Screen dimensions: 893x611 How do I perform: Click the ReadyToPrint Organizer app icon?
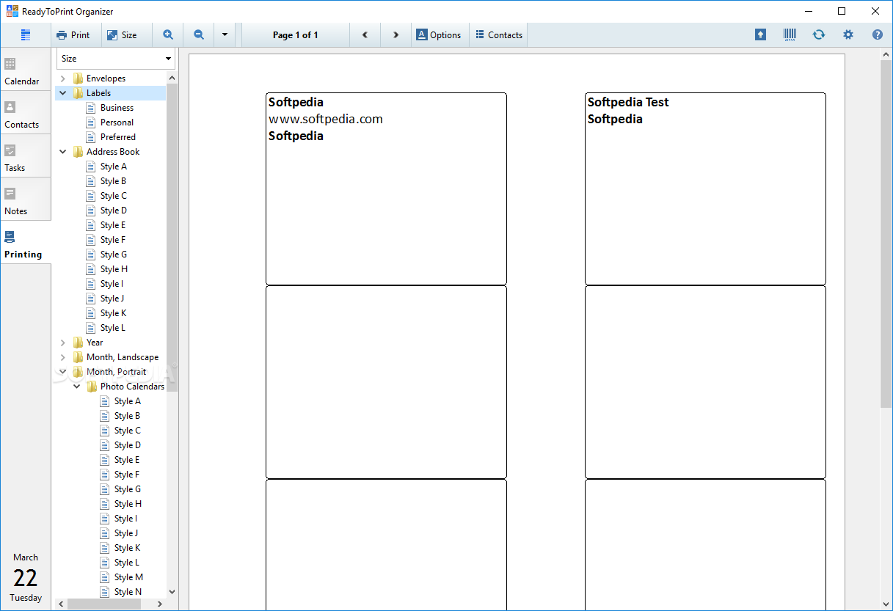[x=12, y=11]
